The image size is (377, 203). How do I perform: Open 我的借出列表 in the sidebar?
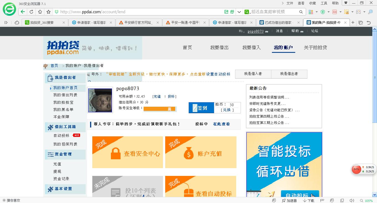(65, 95)
